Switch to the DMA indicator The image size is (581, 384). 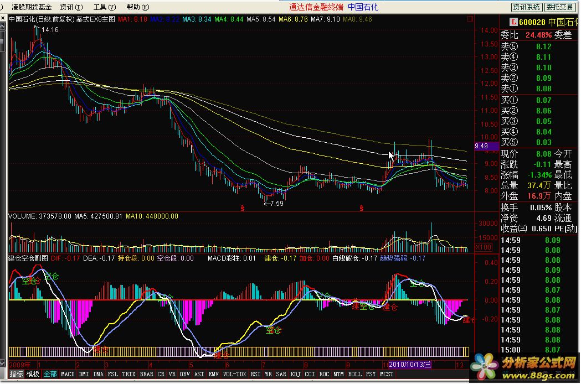[98, 375]
